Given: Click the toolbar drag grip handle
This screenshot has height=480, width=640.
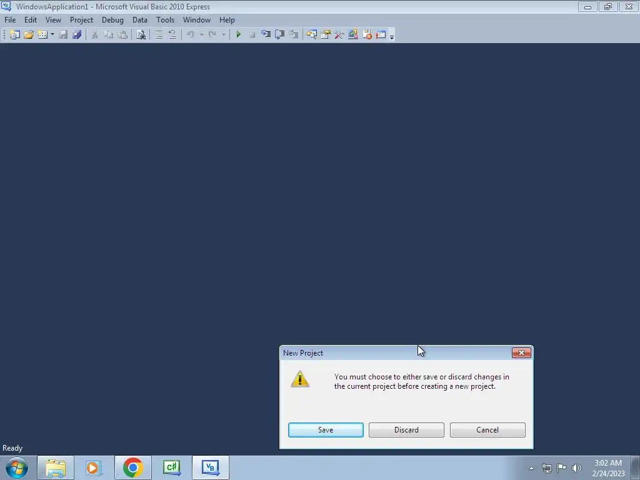Looking at the screenshot, I should tap(4, 35).
